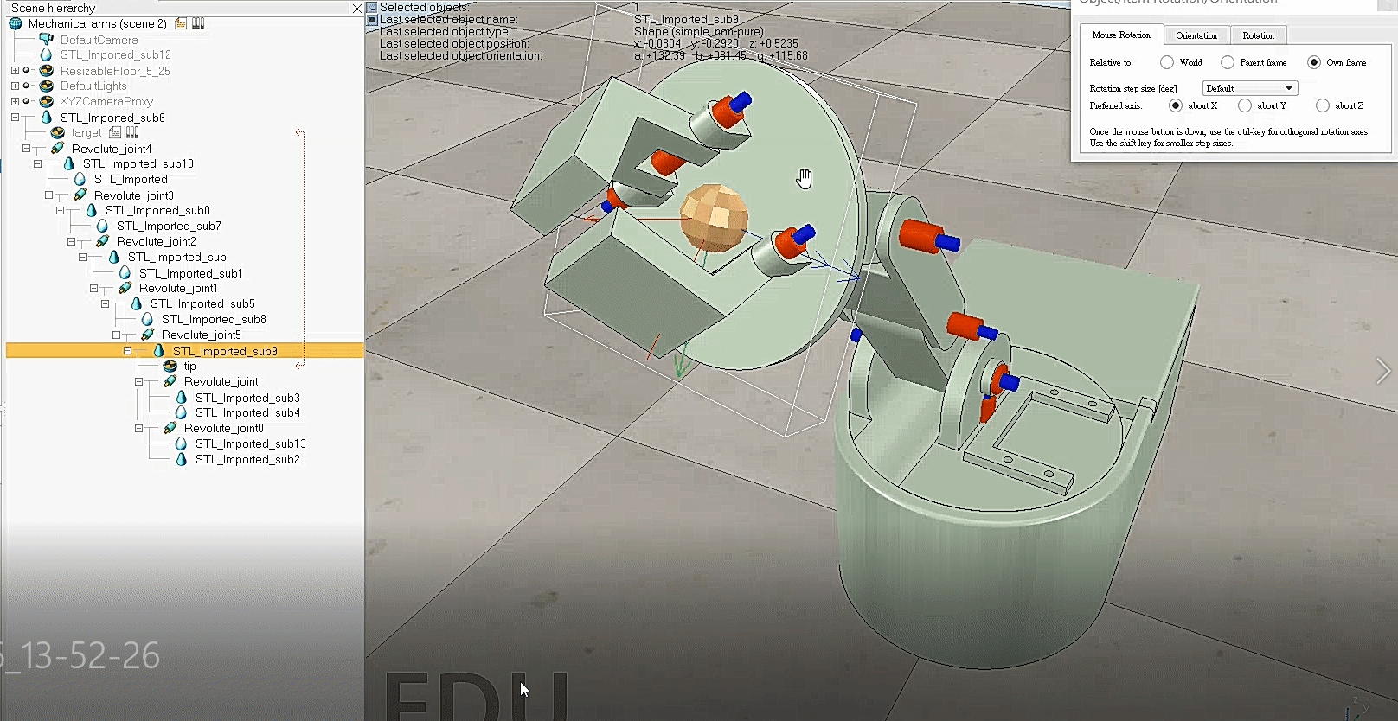Viewport: 1398px width, 721px height.
Task: Select STL_Imported_sub3 in hierarchy
Action: (x=247, y=398)
